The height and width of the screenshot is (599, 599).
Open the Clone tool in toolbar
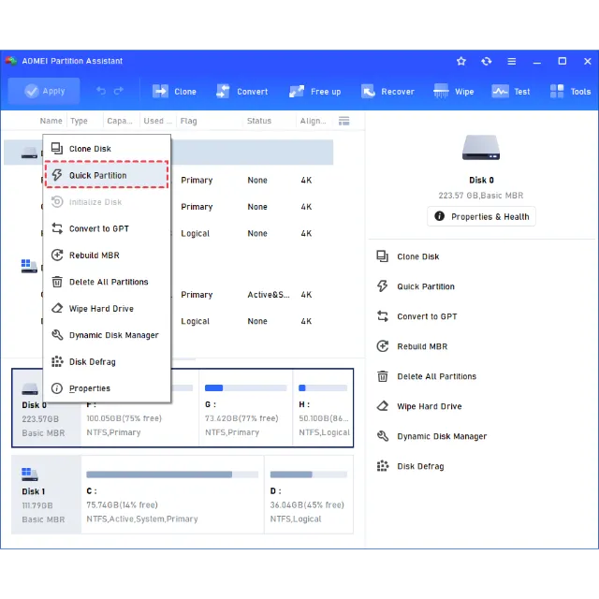(x=174, y=92)
